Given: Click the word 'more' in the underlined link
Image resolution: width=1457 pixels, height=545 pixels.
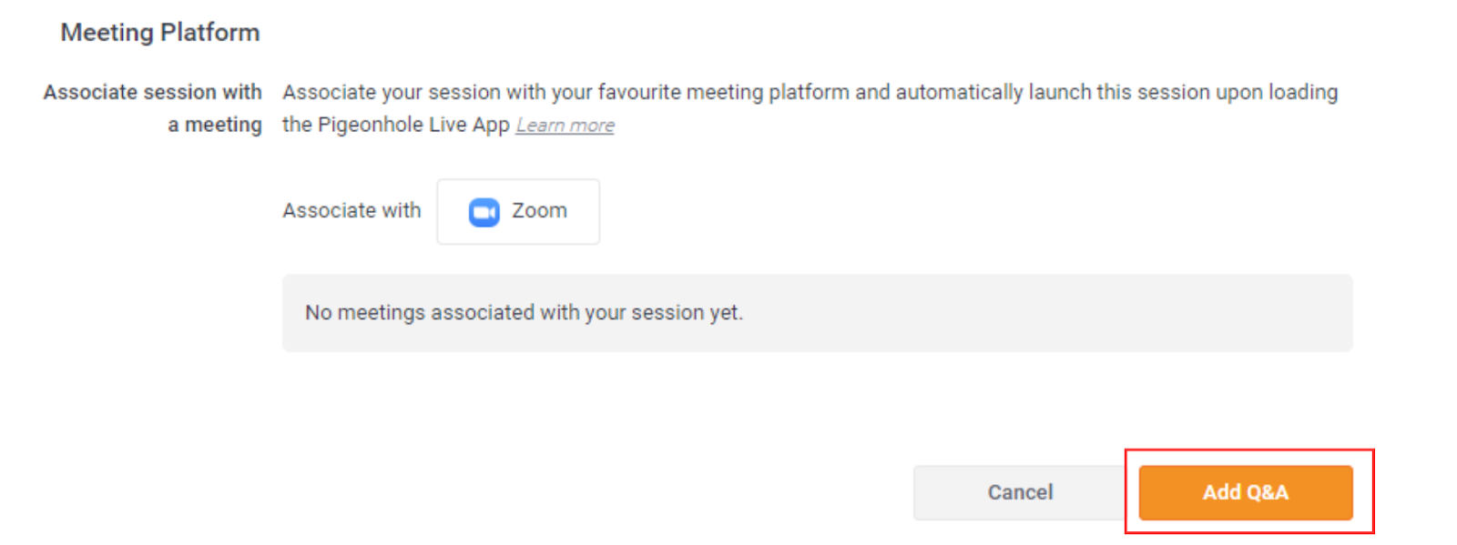Looking at the screenshot, I should click(x=592, y=126).
